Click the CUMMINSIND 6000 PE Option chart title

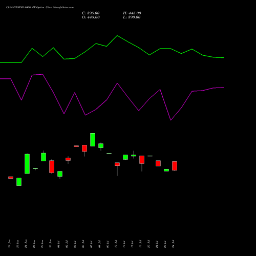(x=40, y=7)
